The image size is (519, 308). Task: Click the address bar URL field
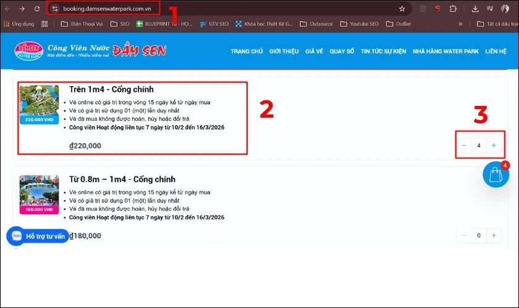[106, 9]
